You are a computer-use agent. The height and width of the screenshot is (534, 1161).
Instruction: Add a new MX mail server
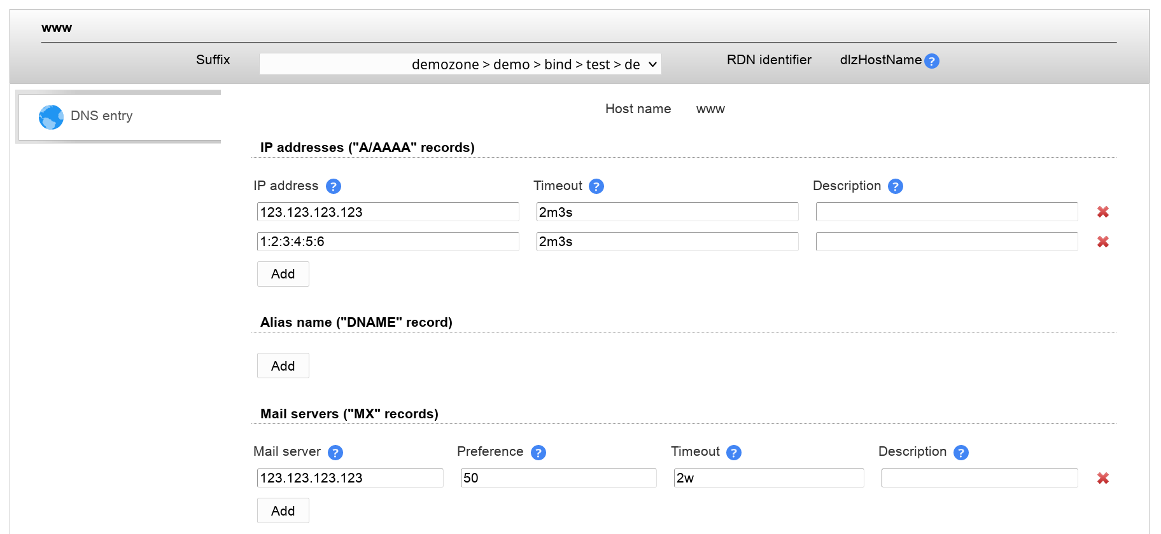click(283, 510)
